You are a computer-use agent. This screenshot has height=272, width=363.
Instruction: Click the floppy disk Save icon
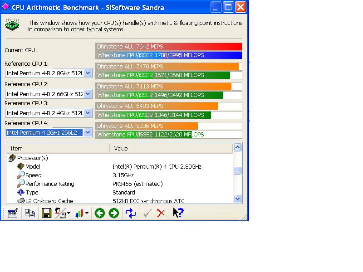(x=47, y=213)
